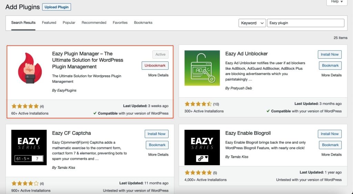Open the Eazy CF Captcha title link
The width and height of the screenshot is (353, 194).
pos(71,133)
